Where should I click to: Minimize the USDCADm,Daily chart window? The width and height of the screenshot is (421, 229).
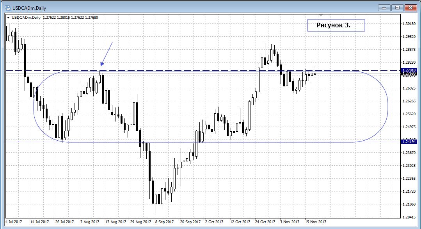tap(385, 7)
